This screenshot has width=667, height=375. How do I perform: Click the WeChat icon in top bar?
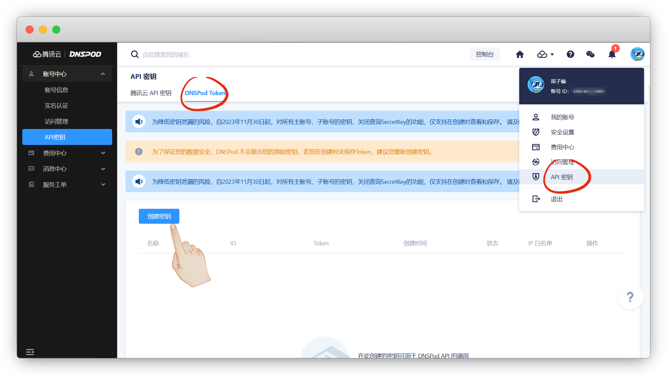pyautogui.click(x=590, y=55)
